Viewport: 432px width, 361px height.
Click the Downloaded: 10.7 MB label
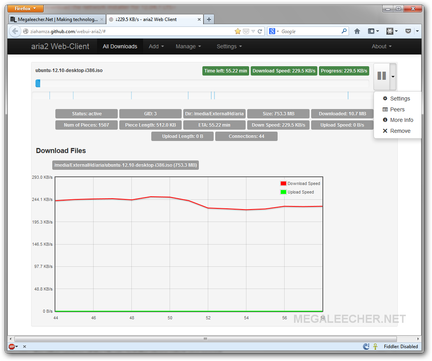point(342,114)
